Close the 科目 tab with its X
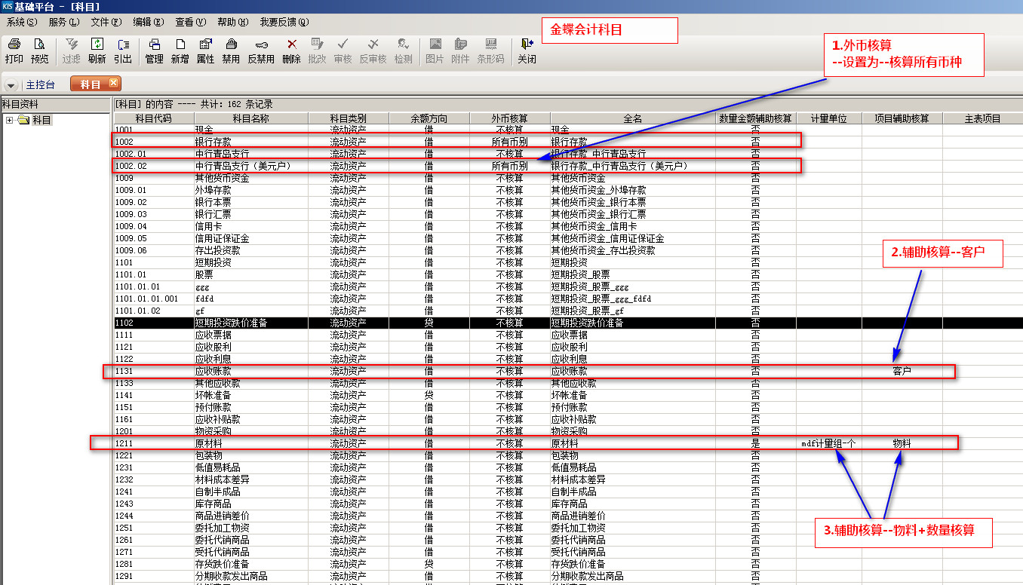1023x585 pixels. click(113, 83)
